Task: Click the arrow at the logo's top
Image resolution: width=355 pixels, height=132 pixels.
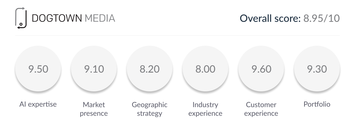Action: [24, 9]
